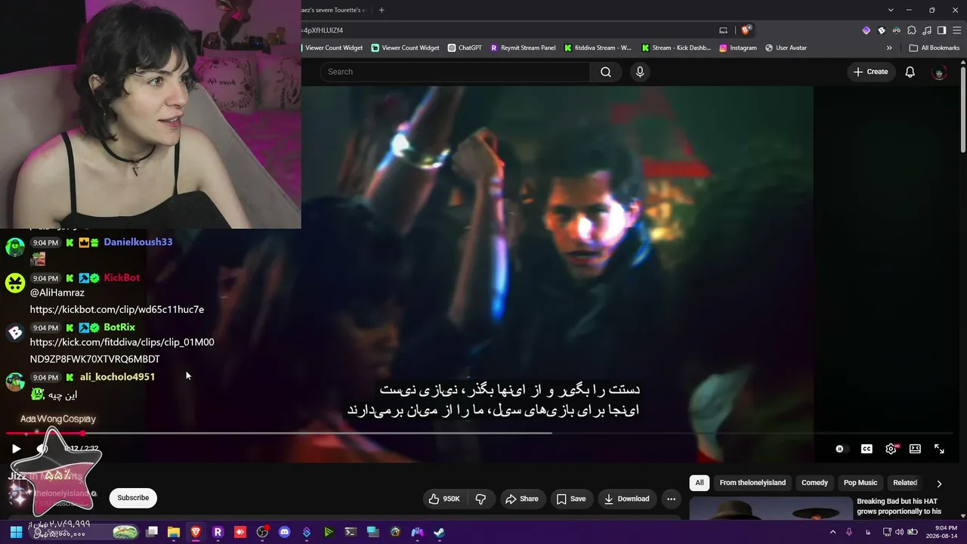Select the Pop Music filter chip
967x544 pixels.
(860, 483)
